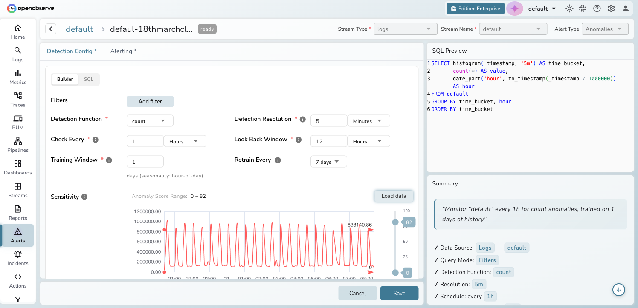Toggle the light/dark theme icon

[569, 8]
